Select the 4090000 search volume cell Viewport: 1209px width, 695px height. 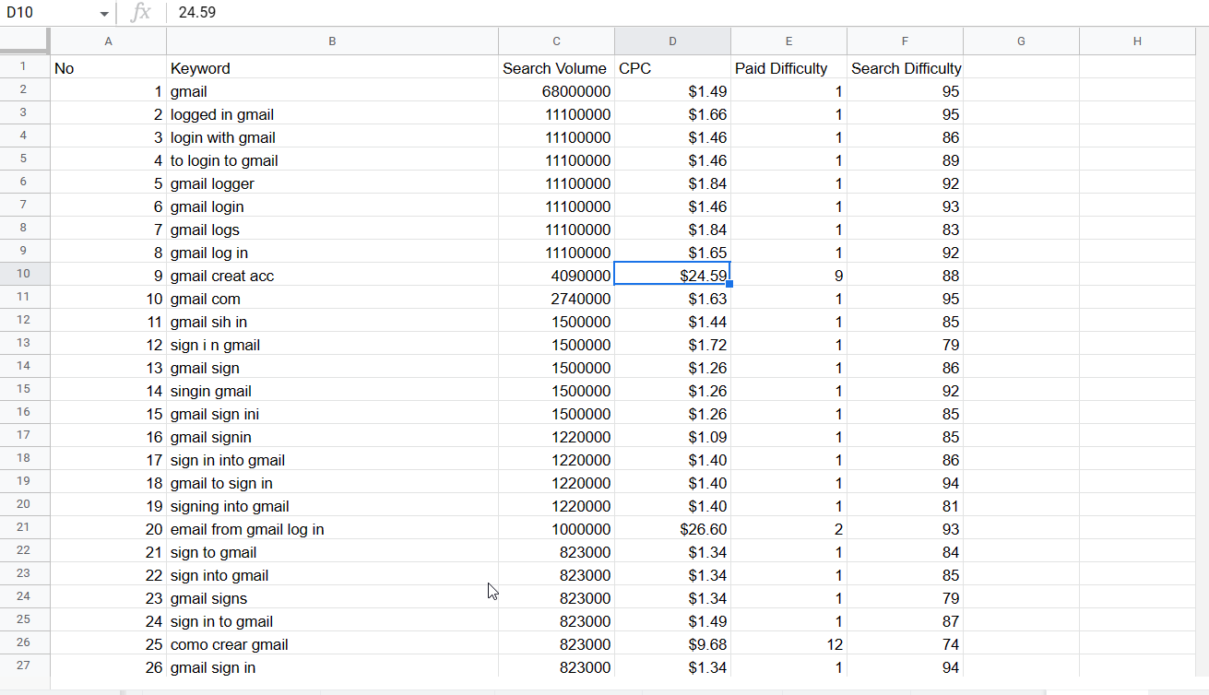[556, 276]
